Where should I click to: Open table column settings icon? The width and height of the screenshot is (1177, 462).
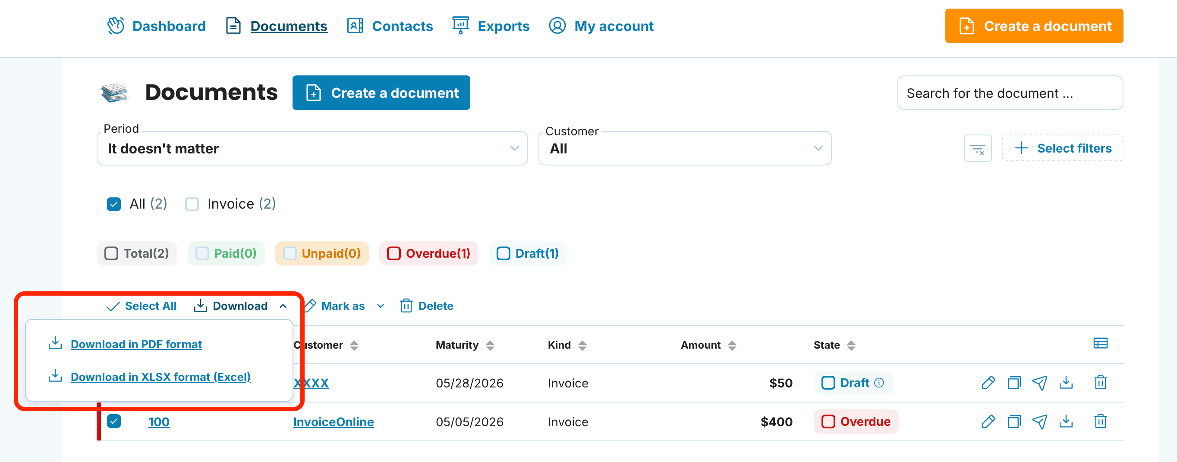point(1100,343)
